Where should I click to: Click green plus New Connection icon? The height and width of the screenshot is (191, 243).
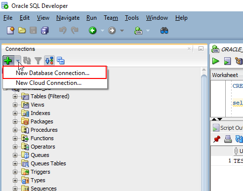(x=8, y=61)
